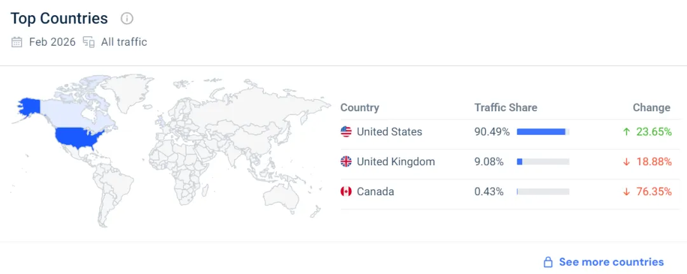The width and height of the screenshot is (687, 274).
Task: Click the lock icon by See more countries
Action: point(548,262)
